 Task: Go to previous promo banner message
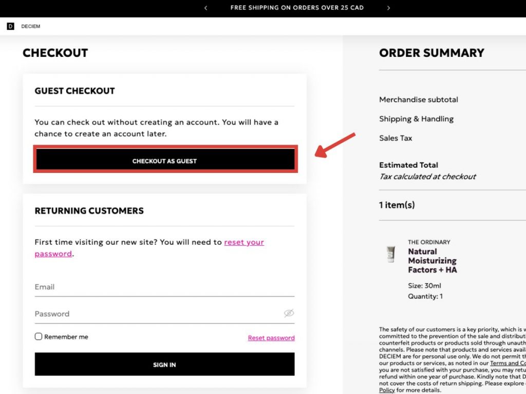point(206,8)
